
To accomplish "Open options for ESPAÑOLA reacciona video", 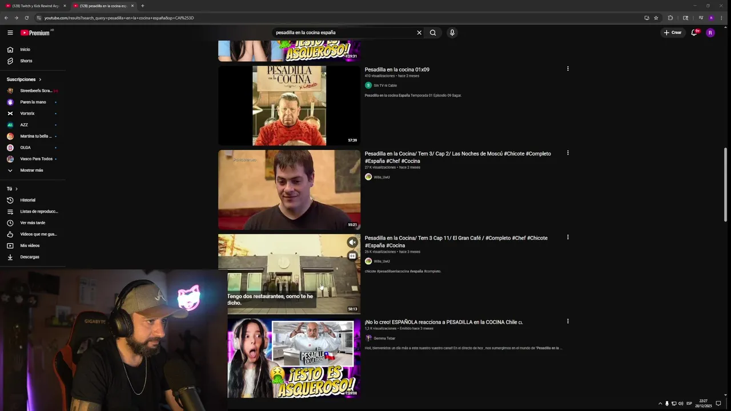I will click(x=568, y=321).
